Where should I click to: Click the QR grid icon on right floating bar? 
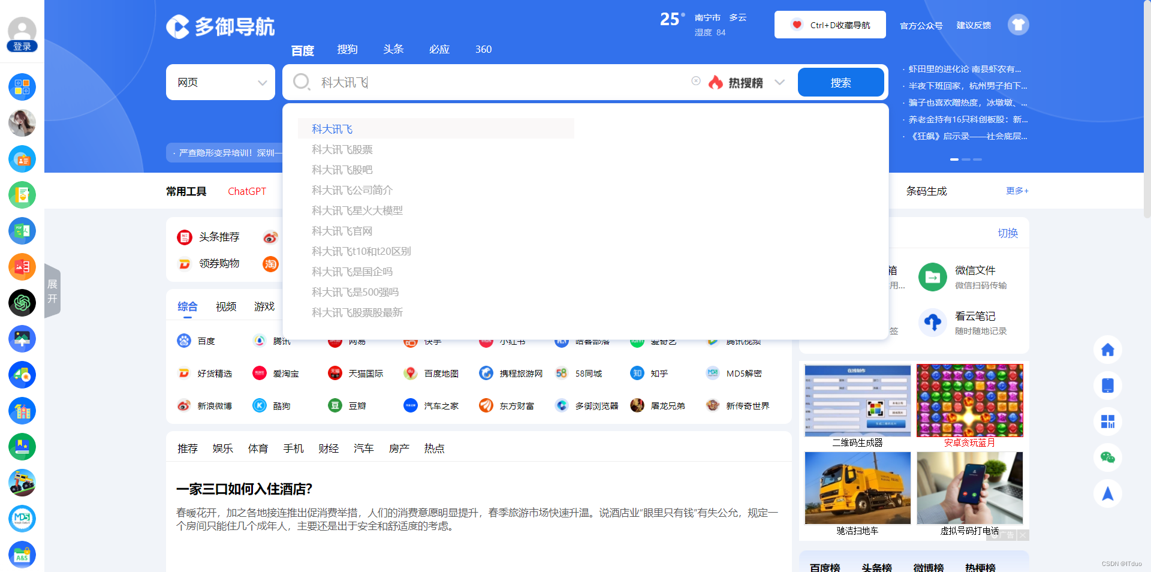pos(1108,422)
